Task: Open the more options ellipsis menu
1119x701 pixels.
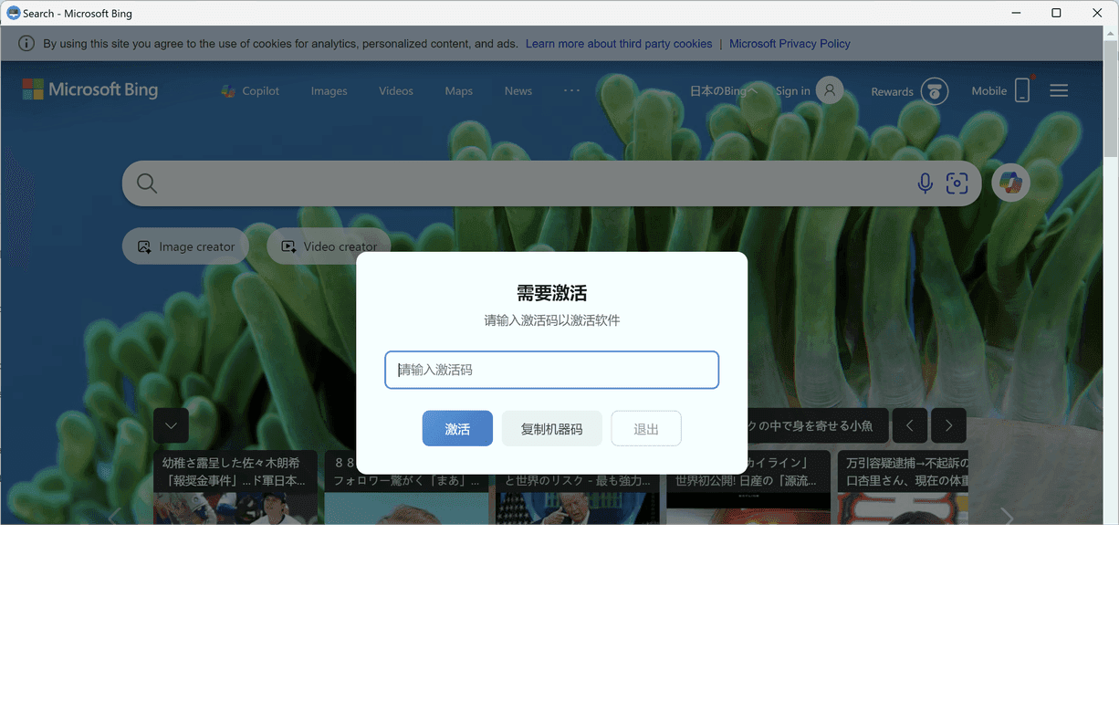Action: point(571,90)
